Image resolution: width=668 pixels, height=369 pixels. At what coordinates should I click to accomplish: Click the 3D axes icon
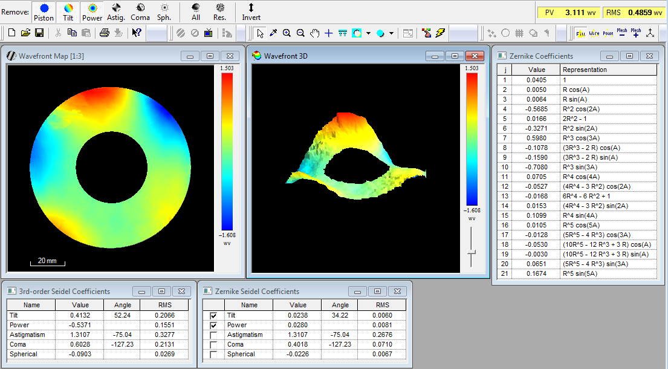(x=650, y=33)
